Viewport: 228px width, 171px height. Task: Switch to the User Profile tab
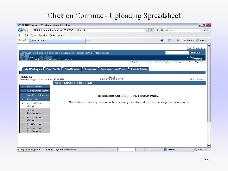pos(53,69)
